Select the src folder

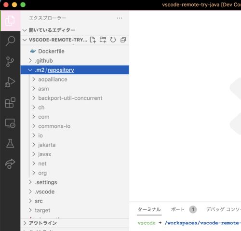(x=75, y=201)
